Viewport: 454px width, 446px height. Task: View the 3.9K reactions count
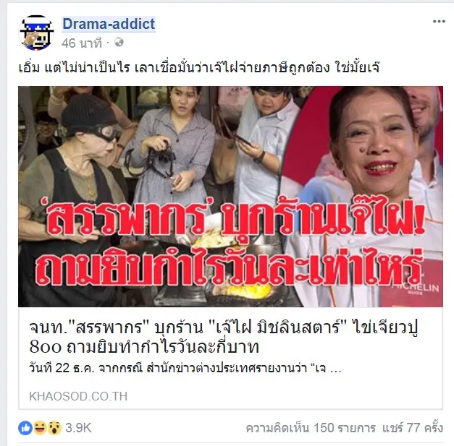click(78, 428)
